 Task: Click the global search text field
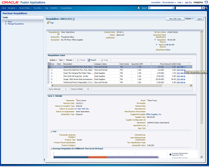[189, 8]
